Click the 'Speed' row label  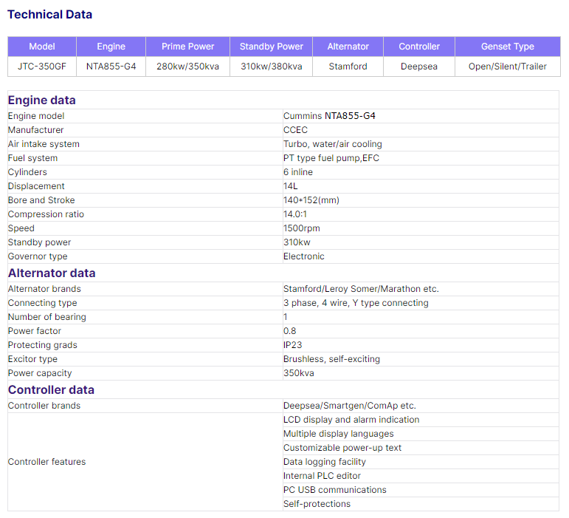21,228
